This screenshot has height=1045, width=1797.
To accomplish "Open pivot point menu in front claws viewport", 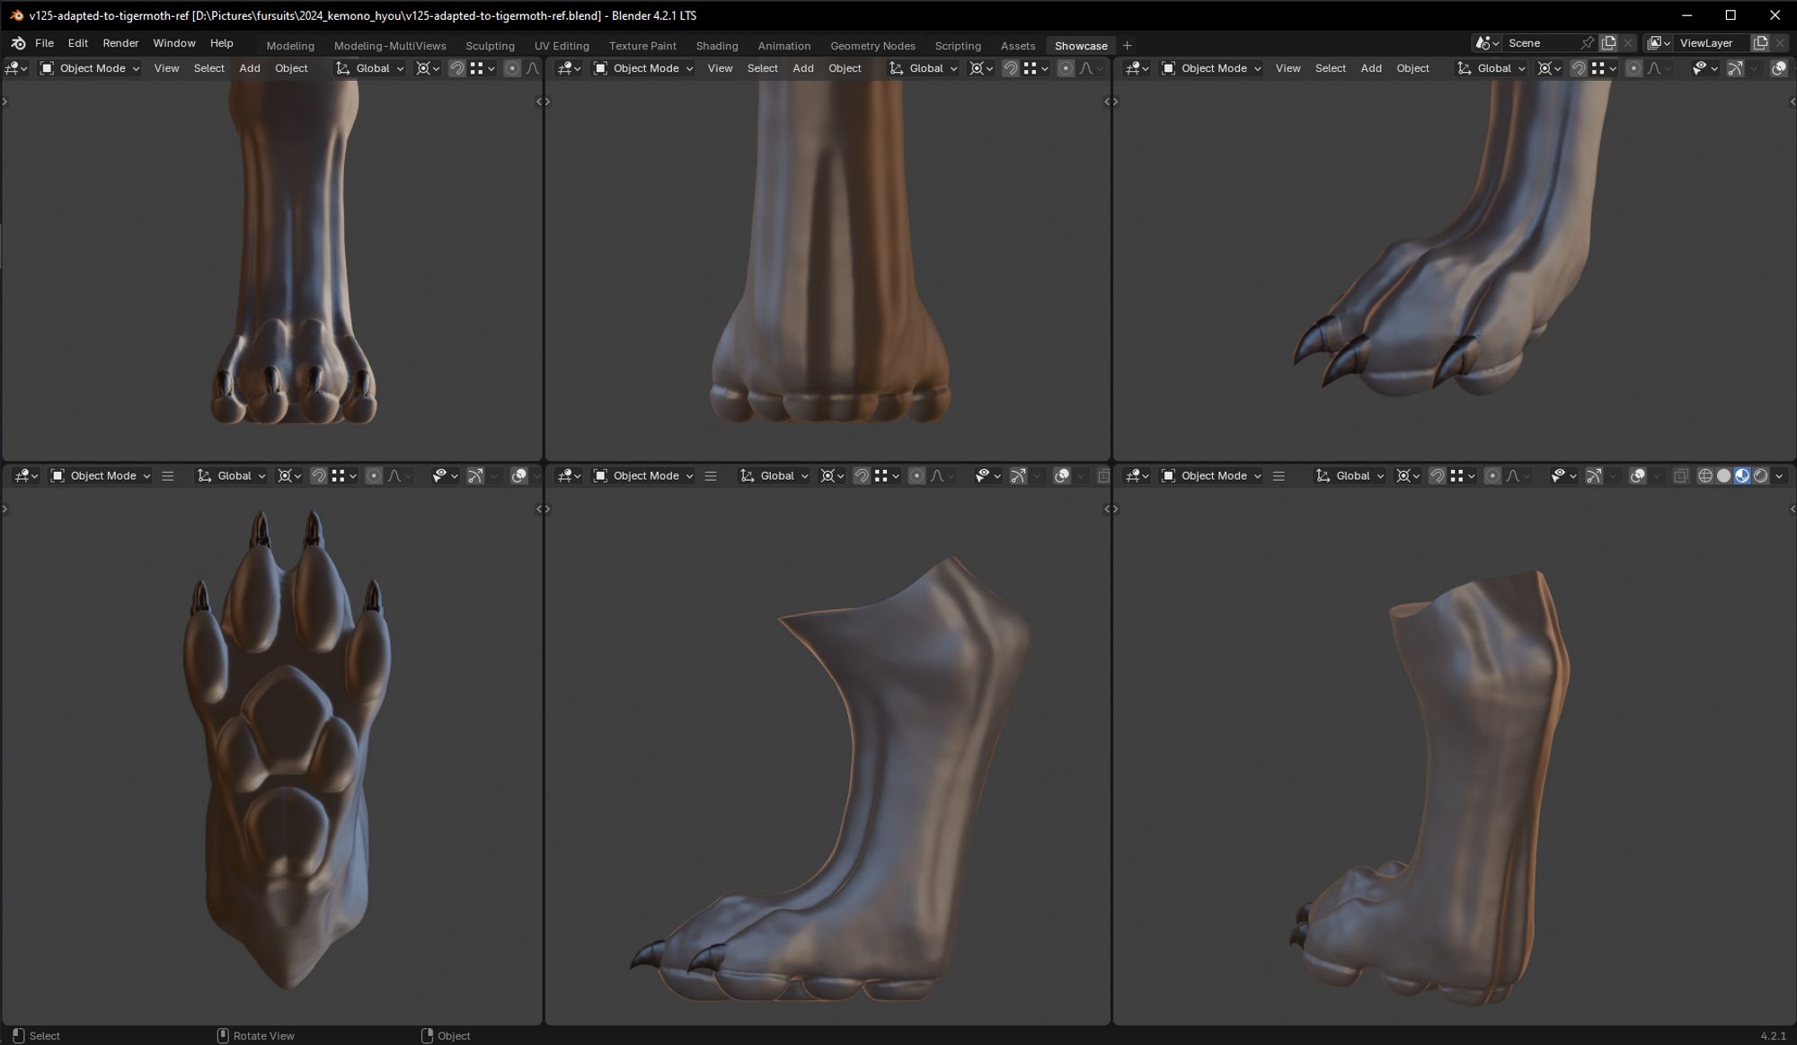I will [428, 68].
